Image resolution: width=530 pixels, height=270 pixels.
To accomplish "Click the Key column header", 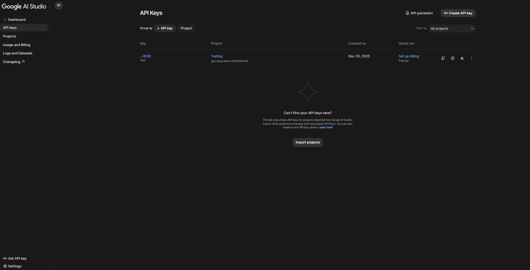I will click(x=143, y=43).
